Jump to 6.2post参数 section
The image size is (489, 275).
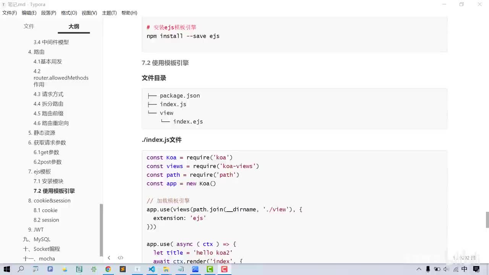point(47,162)
